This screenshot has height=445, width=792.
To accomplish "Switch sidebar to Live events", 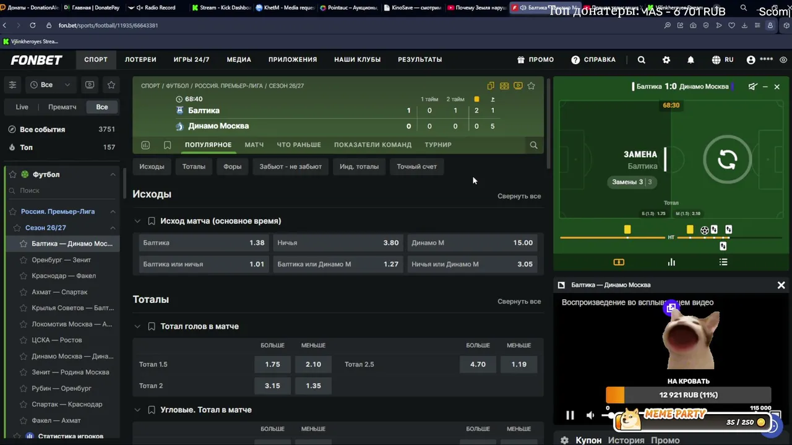I will point(22,107).
